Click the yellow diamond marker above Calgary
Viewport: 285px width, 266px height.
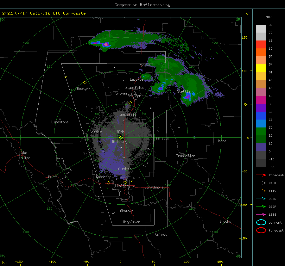point(125,182)
